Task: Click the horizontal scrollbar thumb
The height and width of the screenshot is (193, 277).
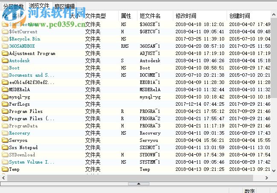Action: [x=130, y=178]
